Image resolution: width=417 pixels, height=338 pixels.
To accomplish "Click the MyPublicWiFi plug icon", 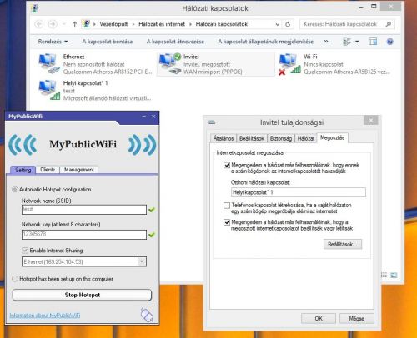I will coord(147,315).
